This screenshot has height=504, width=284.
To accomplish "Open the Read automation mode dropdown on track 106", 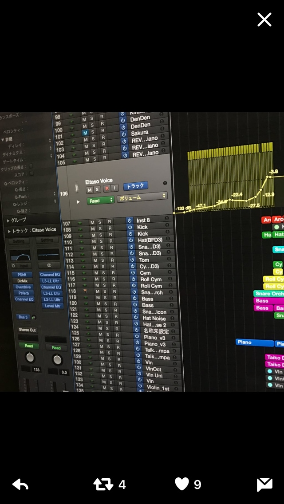I will pyautogui.click(x=100, y=200).
